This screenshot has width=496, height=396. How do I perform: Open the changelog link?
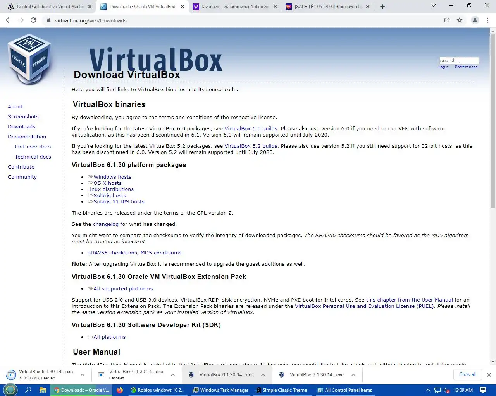pos(106,224)
